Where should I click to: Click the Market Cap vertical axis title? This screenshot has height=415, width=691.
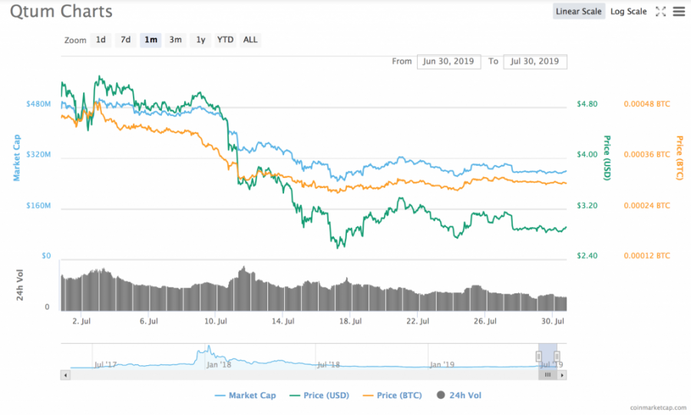point(16,157)
